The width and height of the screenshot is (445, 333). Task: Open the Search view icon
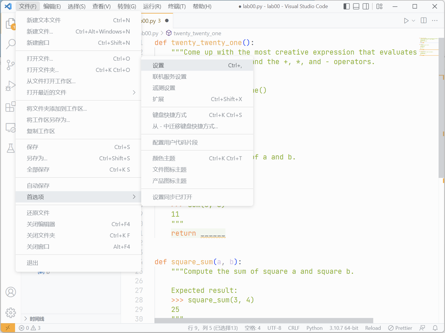click(x=10, y=44)
